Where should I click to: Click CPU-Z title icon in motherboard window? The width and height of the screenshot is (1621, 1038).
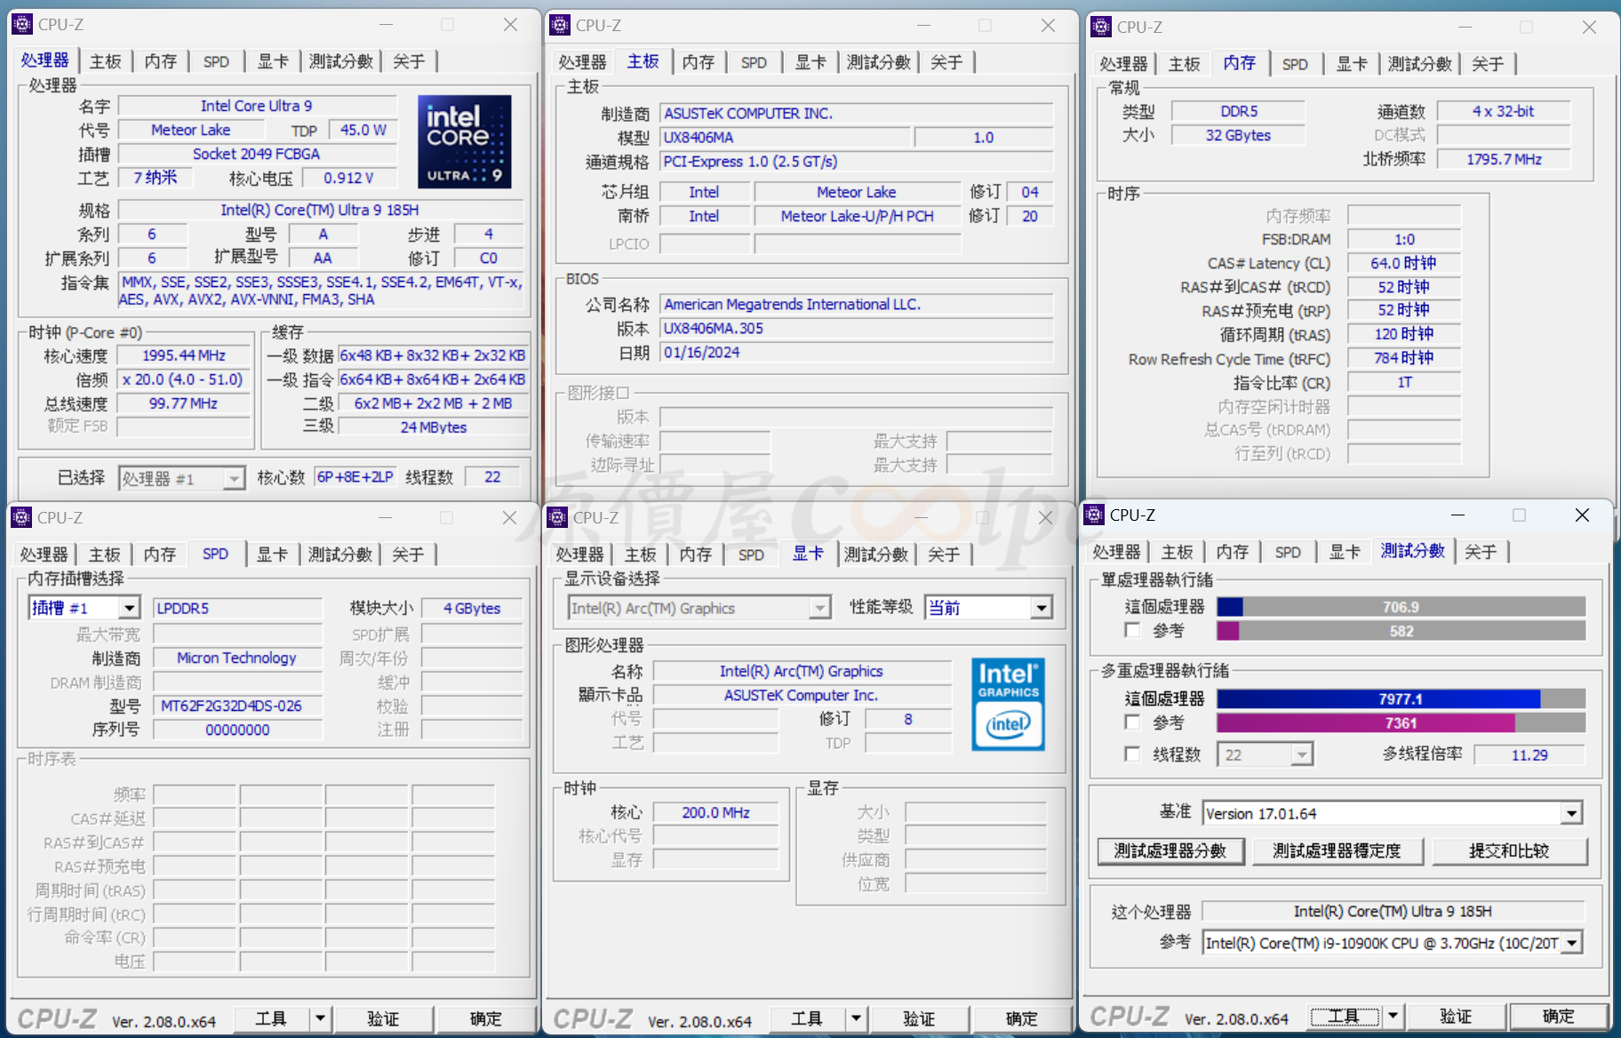click(x=560, y=26)
